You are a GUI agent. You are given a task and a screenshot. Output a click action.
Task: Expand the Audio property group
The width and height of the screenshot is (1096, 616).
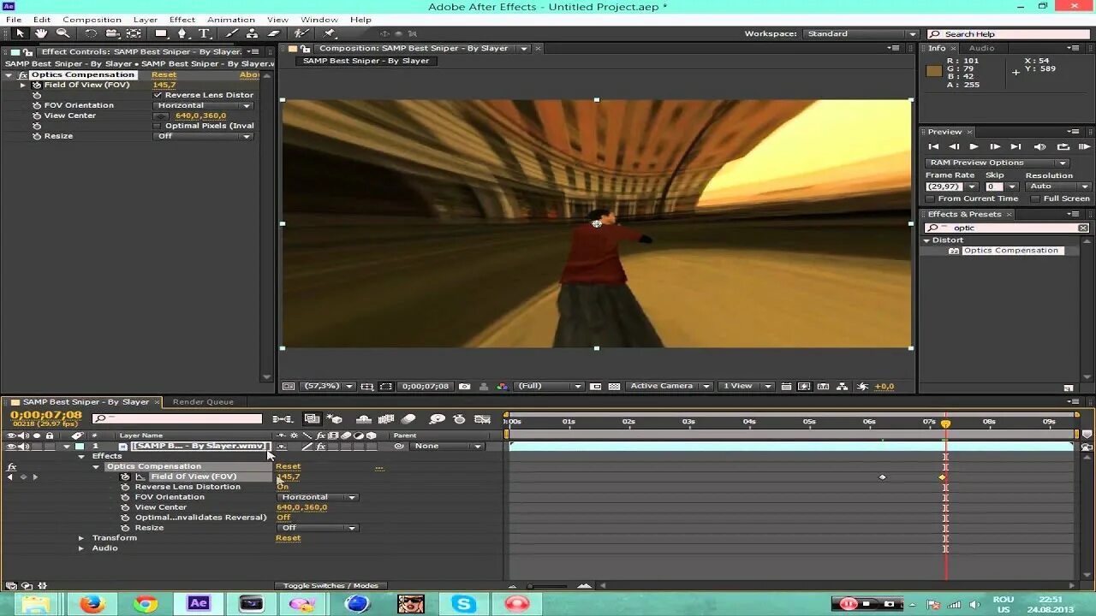click(81, 548)
